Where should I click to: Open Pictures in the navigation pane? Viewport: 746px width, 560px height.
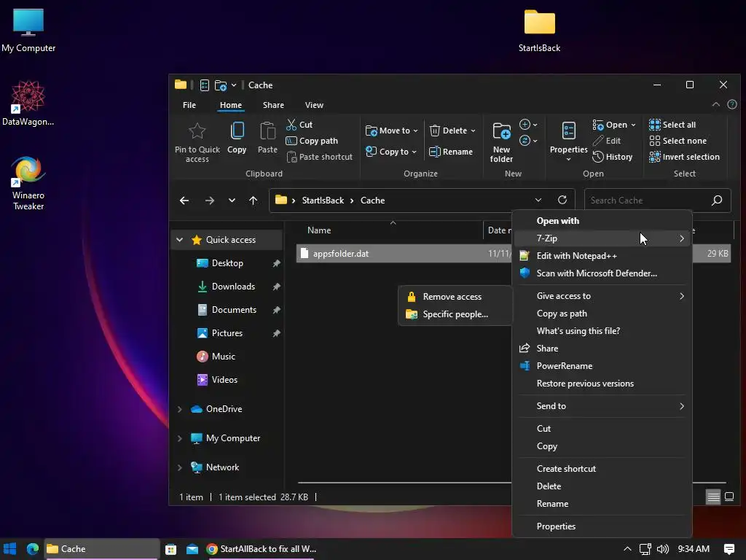pyautogui.click(x=227, y=333)
